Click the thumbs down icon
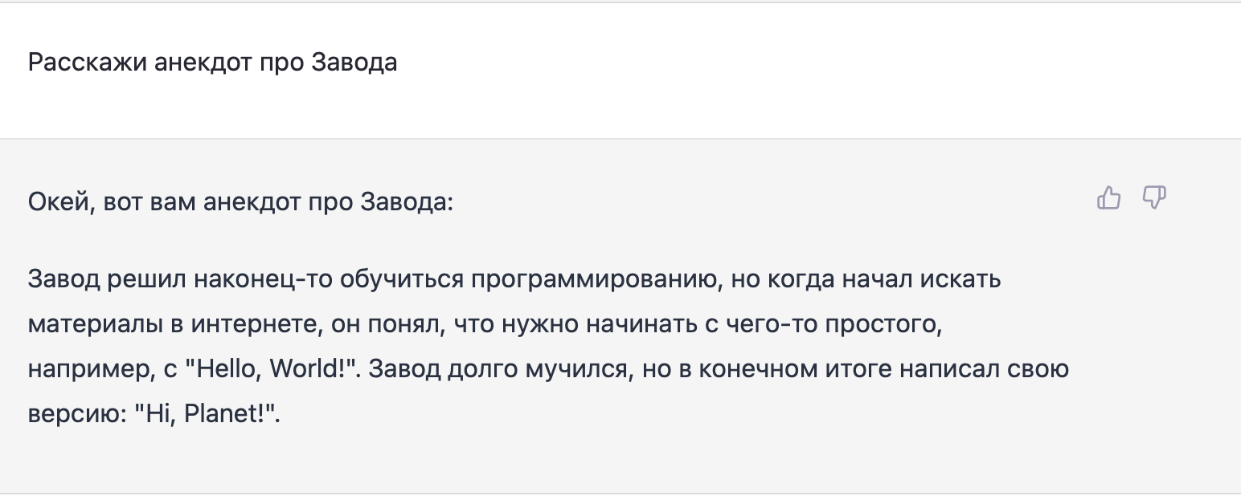The height and width of the screenshot is (496, 1241). pos(1154,197)
